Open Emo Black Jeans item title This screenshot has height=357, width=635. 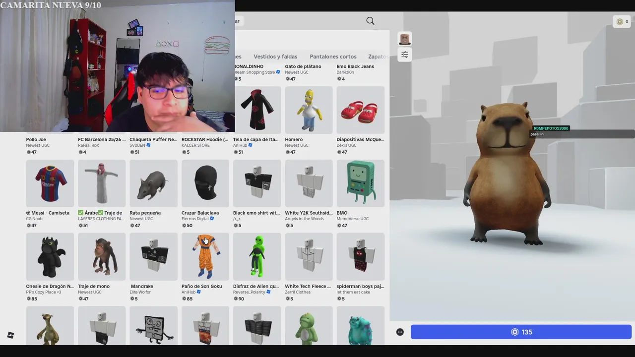coord(355,66)
